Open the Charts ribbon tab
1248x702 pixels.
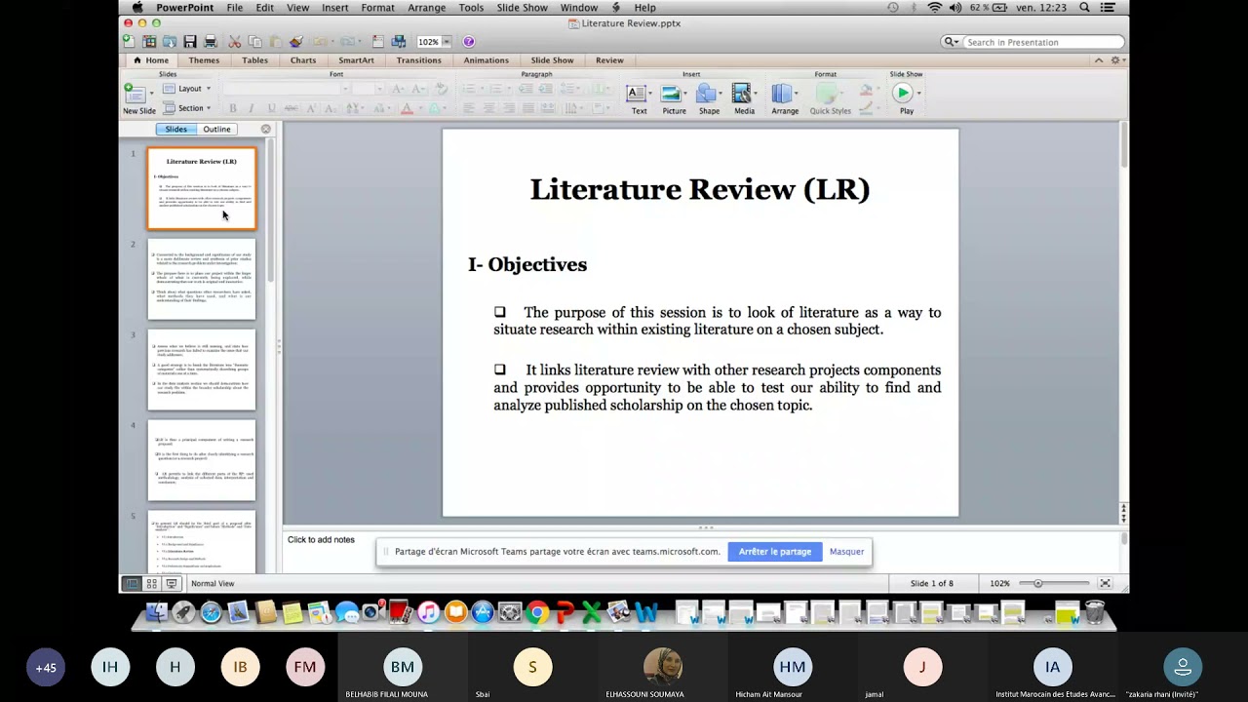click(303, 60)
